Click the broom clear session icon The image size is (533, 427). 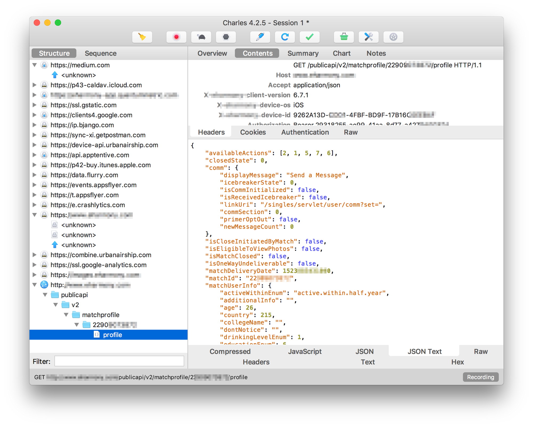pos(142,37)
